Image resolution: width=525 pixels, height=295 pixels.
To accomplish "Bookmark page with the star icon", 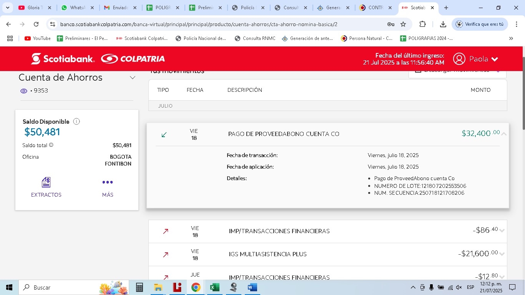I will click(403, 24).
